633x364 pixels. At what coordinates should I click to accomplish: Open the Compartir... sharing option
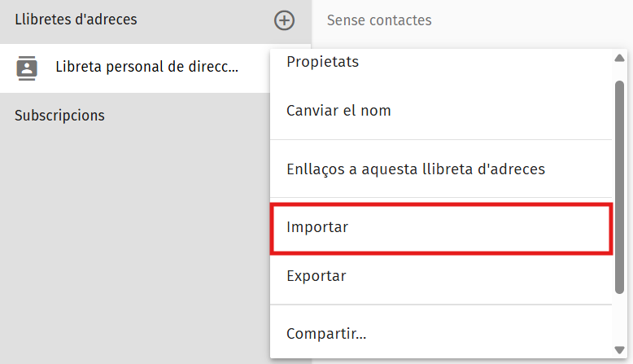click(x=441, y=334)
